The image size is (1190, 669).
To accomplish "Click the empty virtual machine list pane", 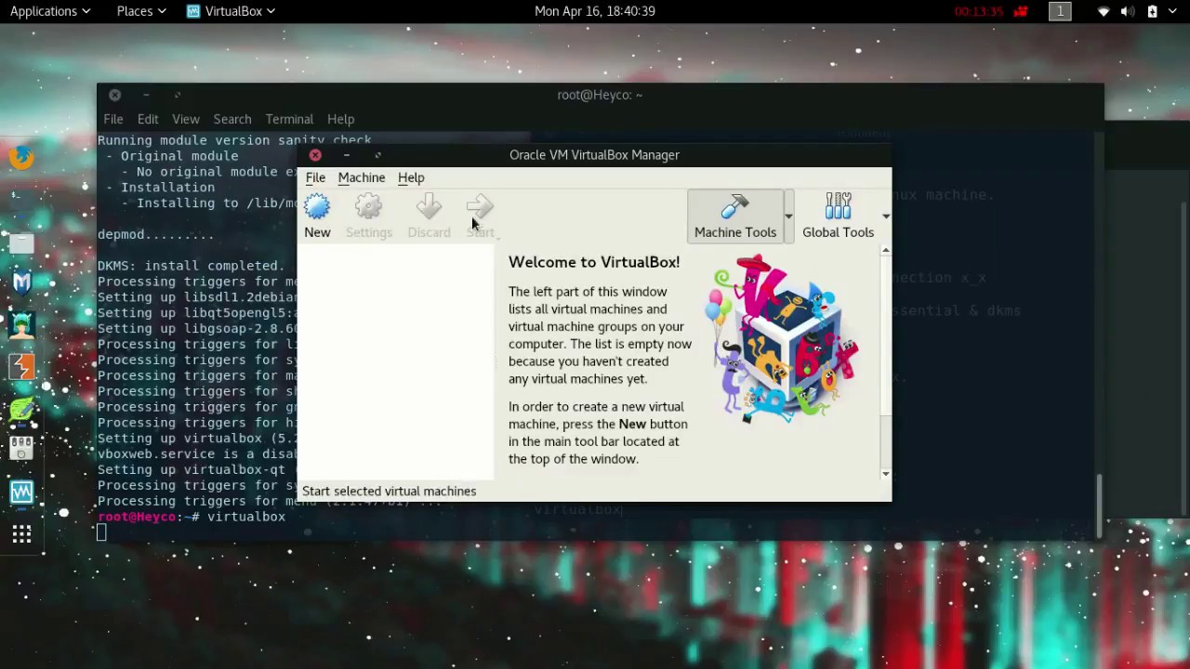I will pos(396,364).
